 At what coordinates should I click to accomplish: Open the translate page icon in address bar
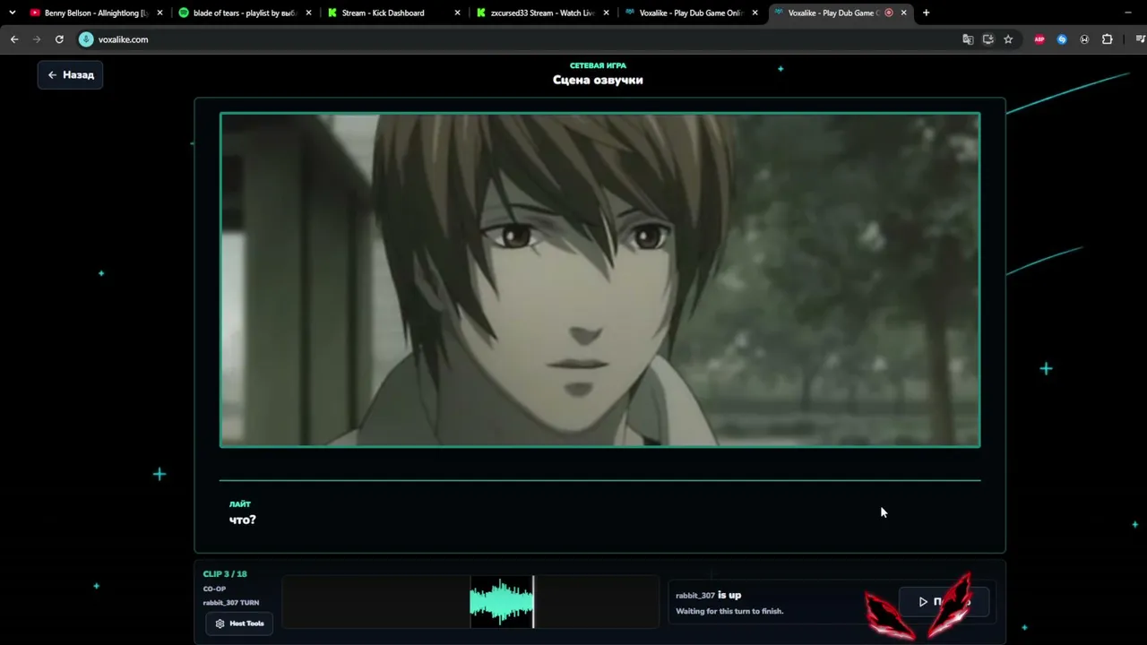pos(968,39)
